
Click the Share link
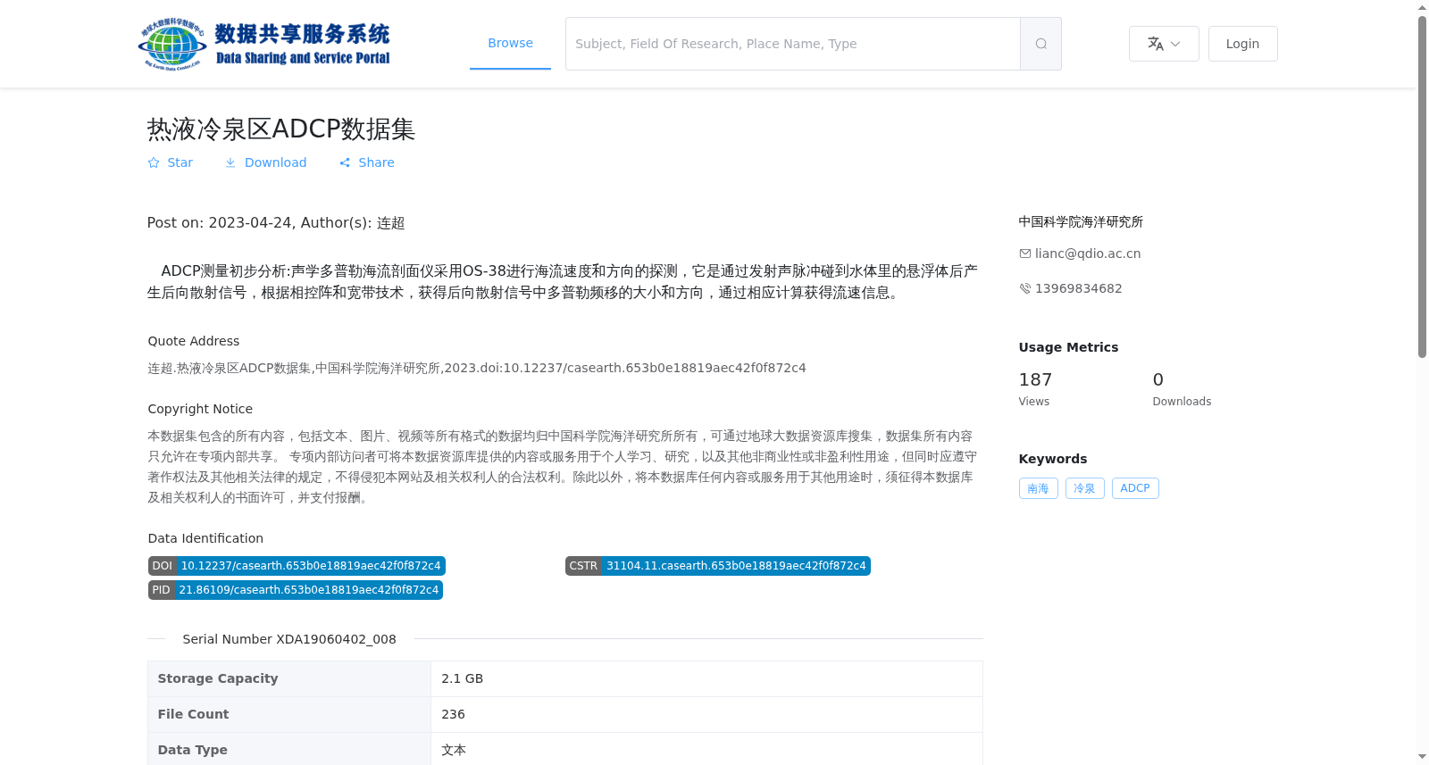[367, 162]
